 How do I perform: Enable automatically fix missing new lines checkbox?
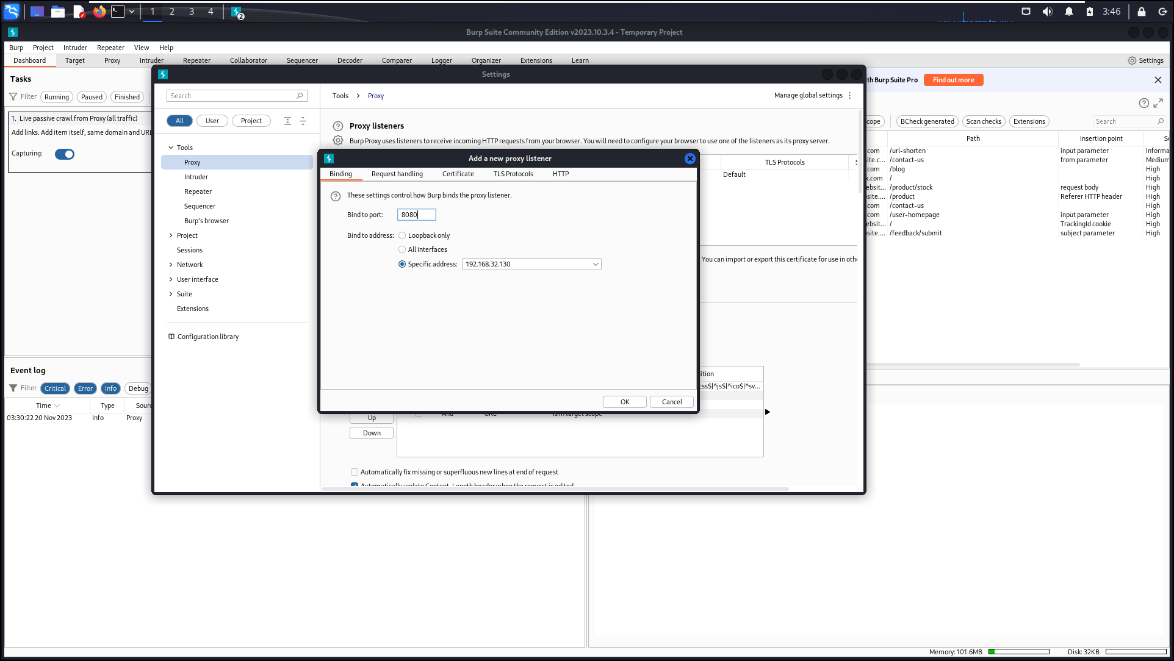355,472
